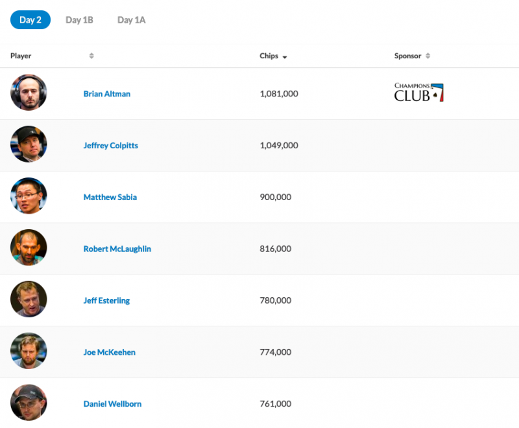Open Jeffrey Colpitts player link
This screenshot has height=428, width=519.
click(110, 145)
